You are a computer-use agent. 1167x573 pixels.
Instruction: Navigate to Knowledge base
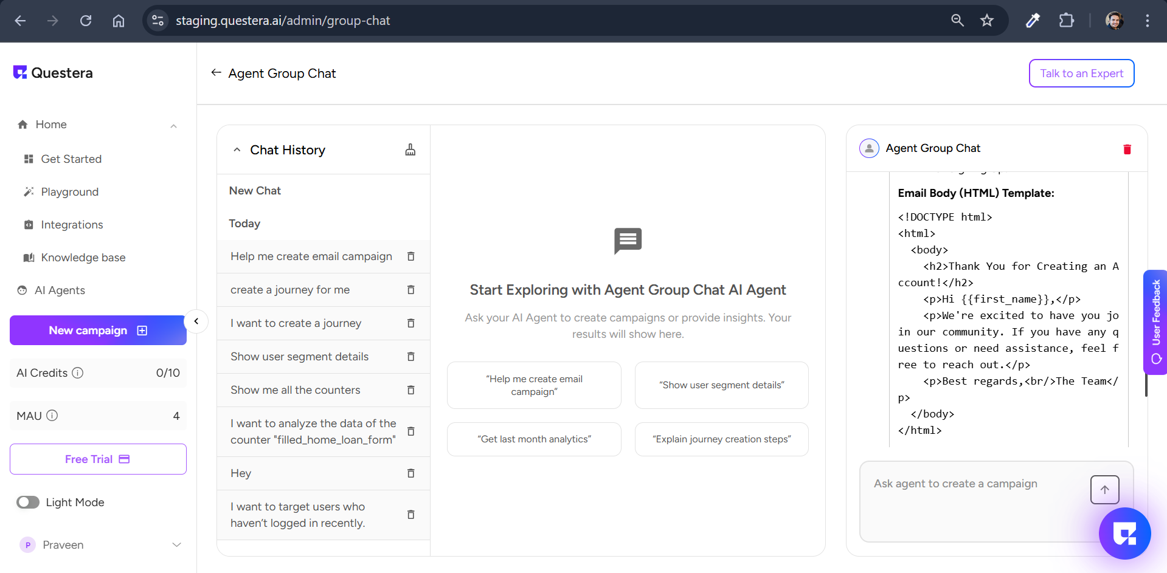[83, 258]
